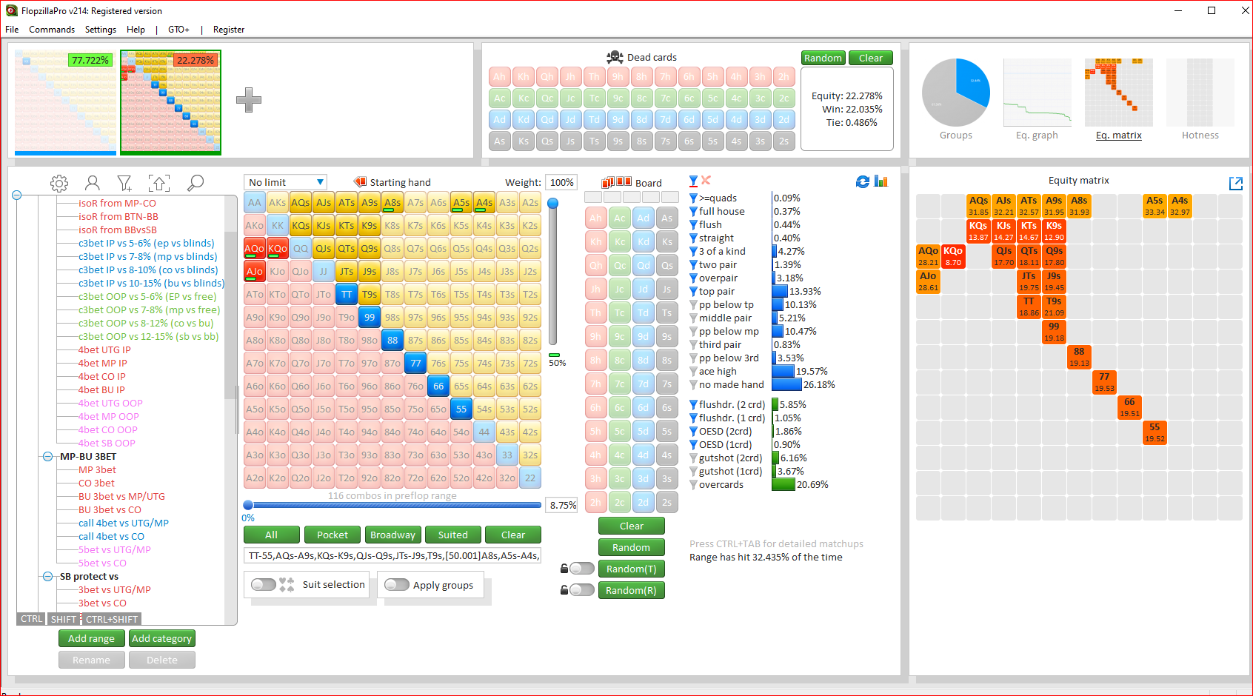This screenshot has width=1253, height=696.
Task: Open the Commands menu
Action: 52,30
